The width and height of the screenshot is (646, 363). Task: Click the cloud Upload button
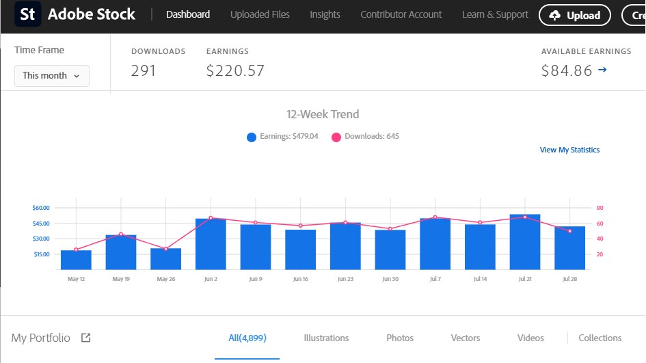pyautogui.click(x=574, y=15)
